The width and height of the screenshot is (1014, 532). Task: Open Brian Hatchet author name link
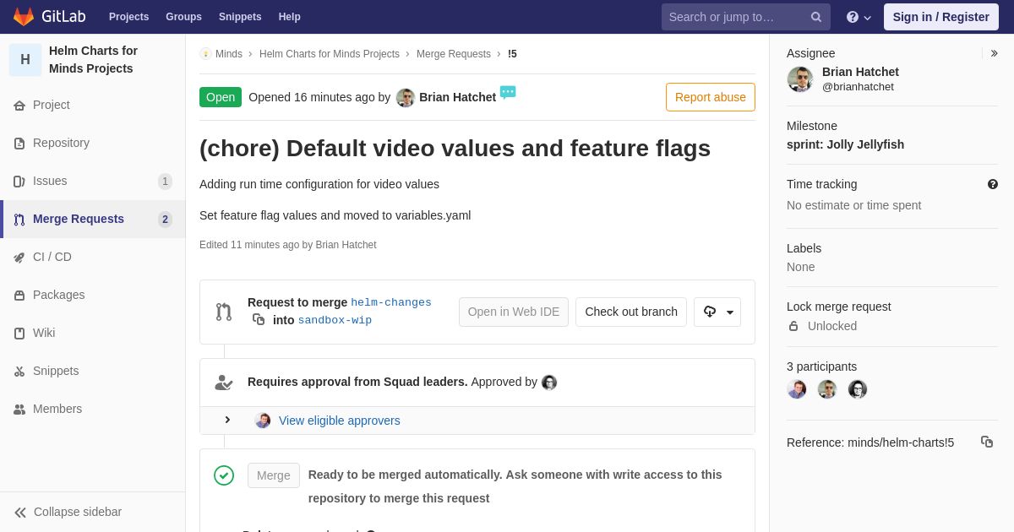pos(458,97)
